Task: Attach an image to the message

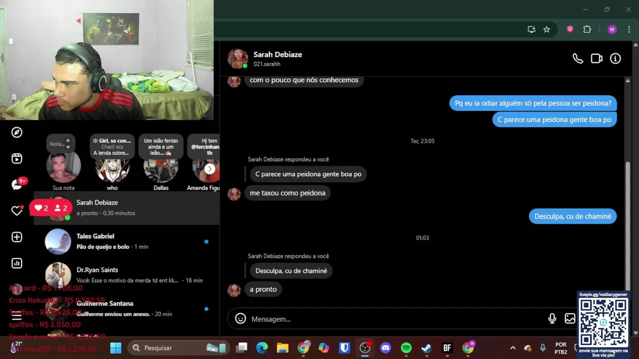Action: pos(570,319)
